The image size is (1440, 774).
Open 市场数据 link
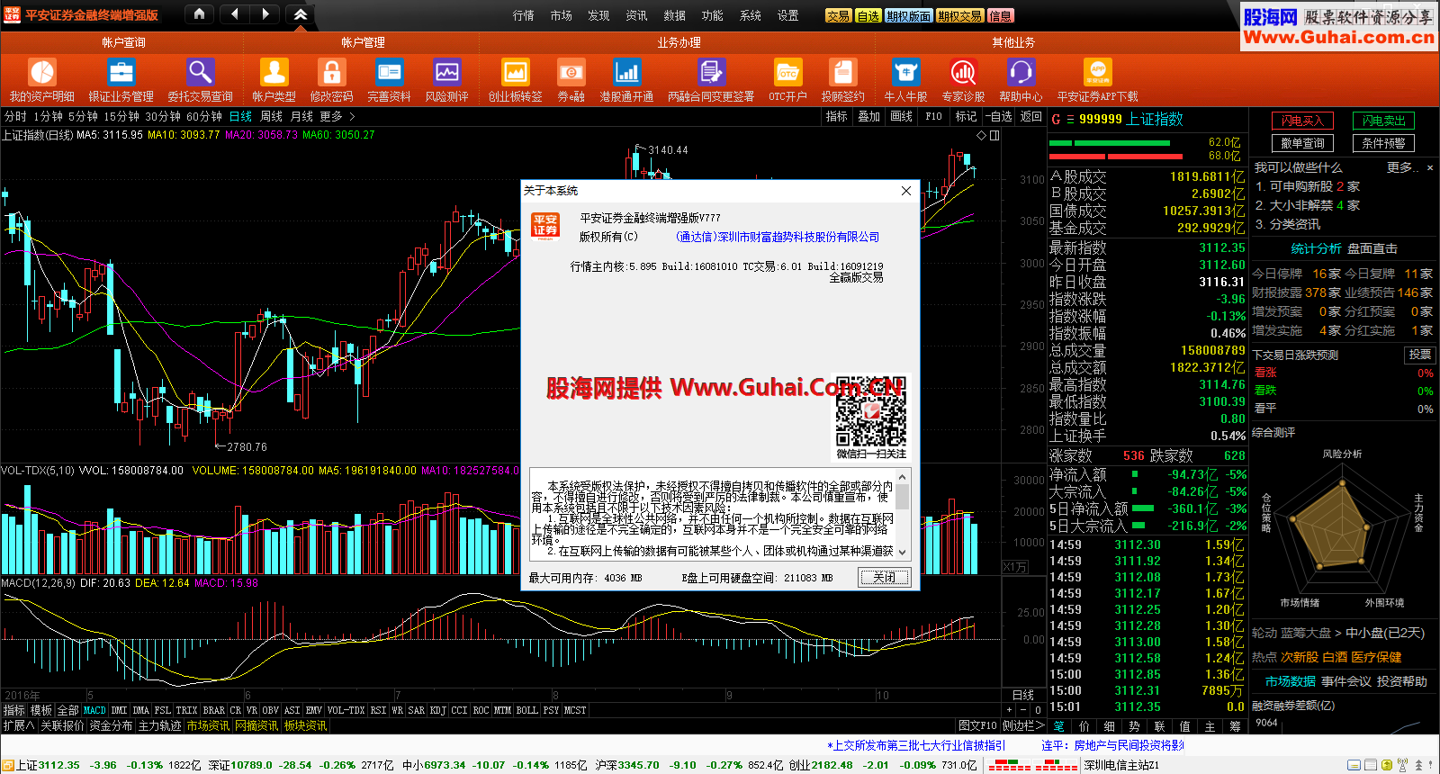point(1290,681)
